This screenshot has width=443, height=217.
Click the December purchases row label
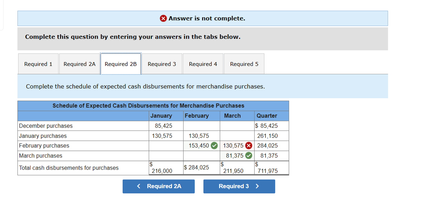[x=46, y=126]
